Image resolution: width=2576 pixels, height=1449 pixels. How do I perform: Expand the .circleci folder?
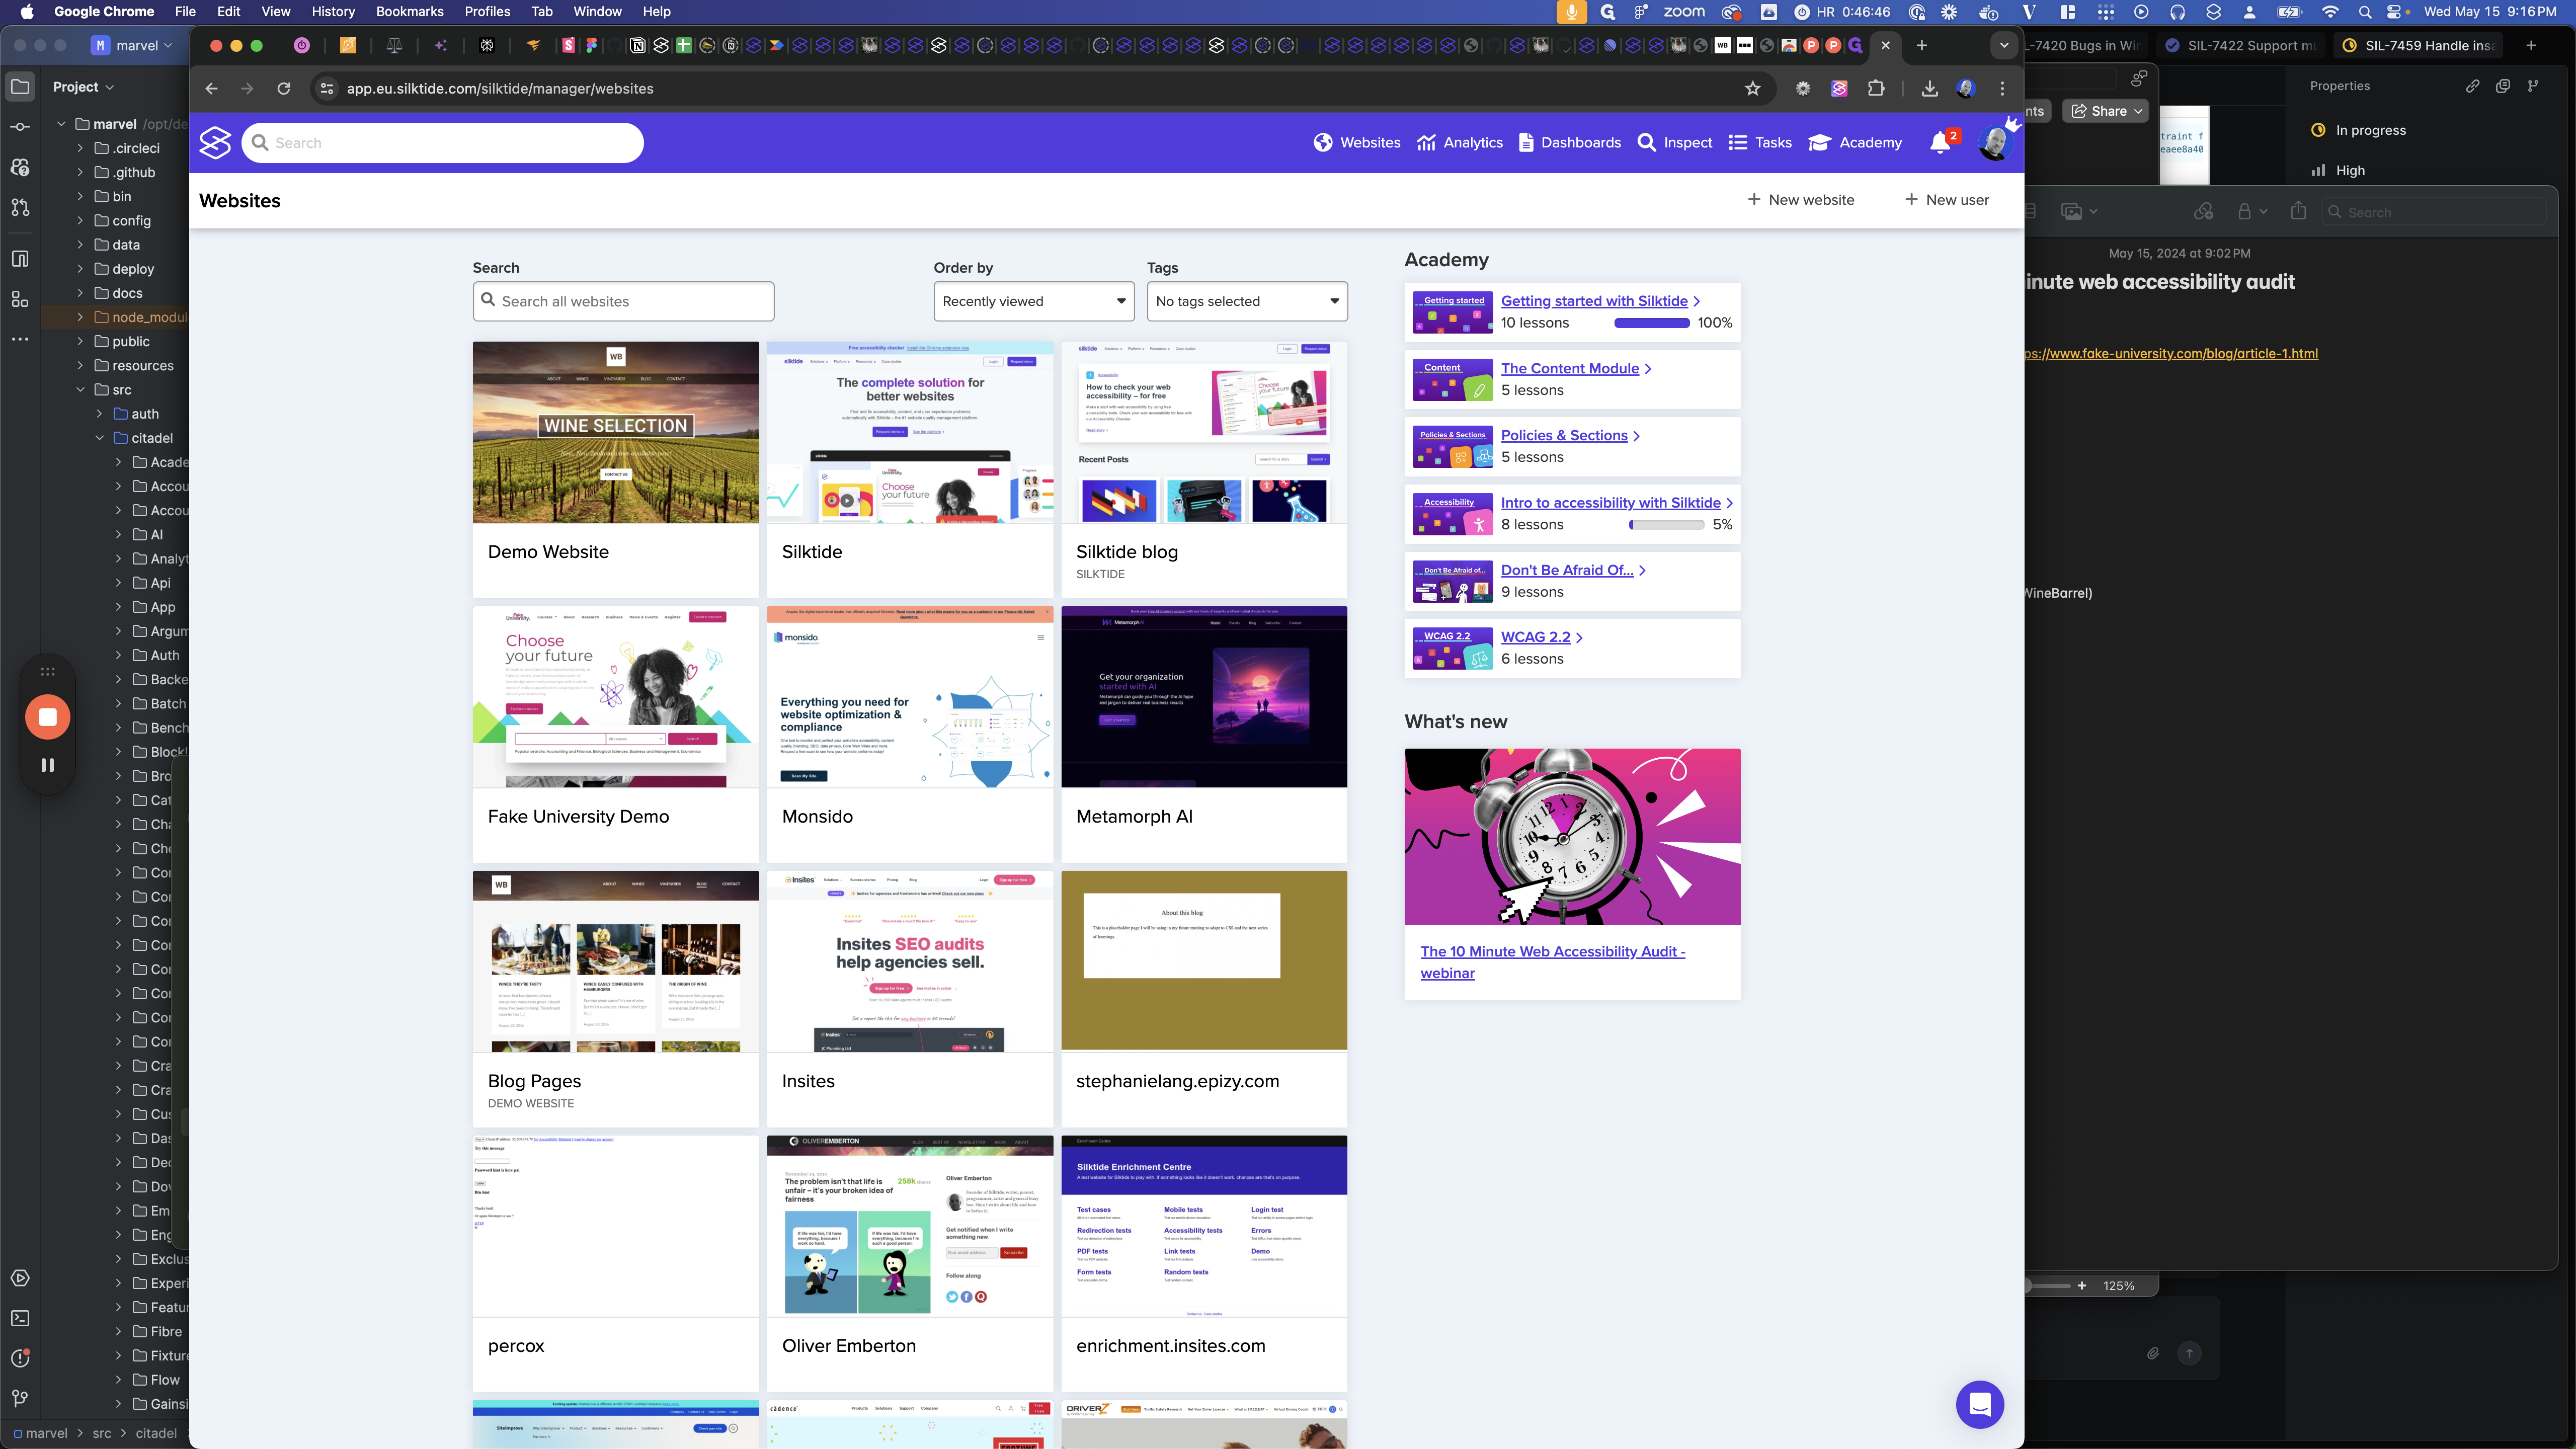click(80, 148)
